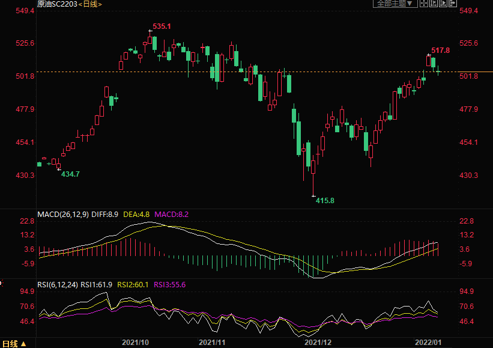Click the MACD(26,12,9) indicator label
493x348 pixels.
click(x=62, y=213)
